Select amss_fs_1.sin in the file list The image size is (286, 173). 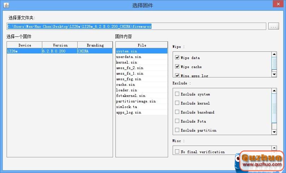pos(142,73)
